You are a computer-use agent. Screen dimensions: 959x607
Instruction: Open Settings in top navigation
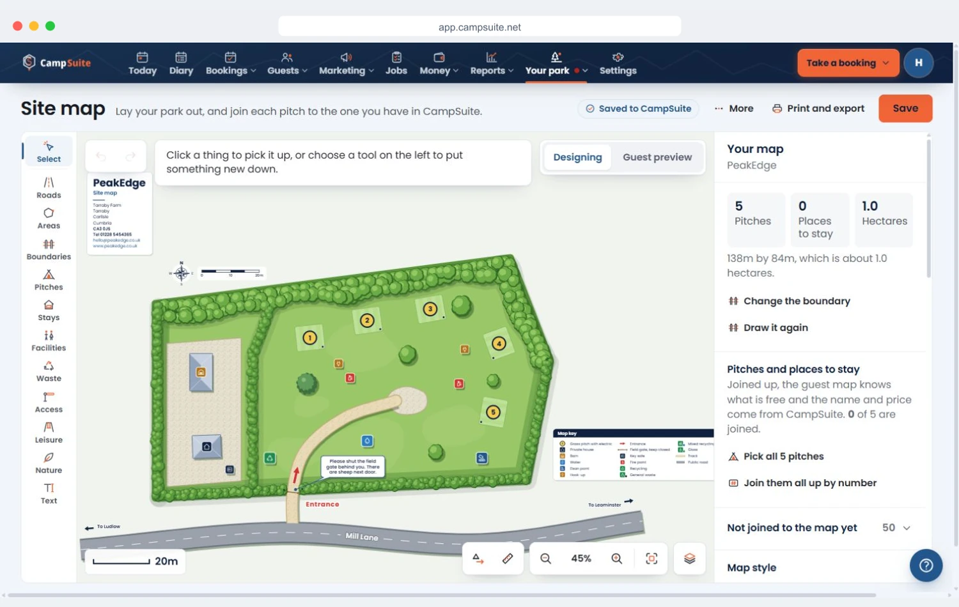(x=618, y=63)
